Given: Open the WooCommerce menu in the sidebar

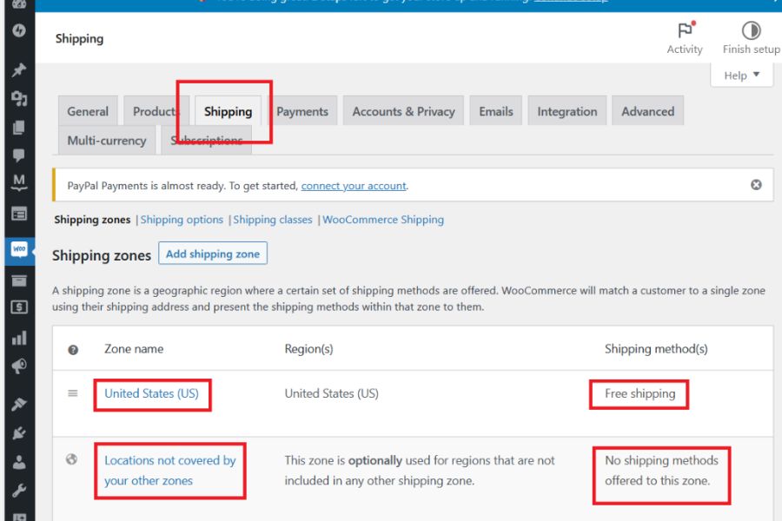Looking at the screenshot, I should [x=19, y=250].
